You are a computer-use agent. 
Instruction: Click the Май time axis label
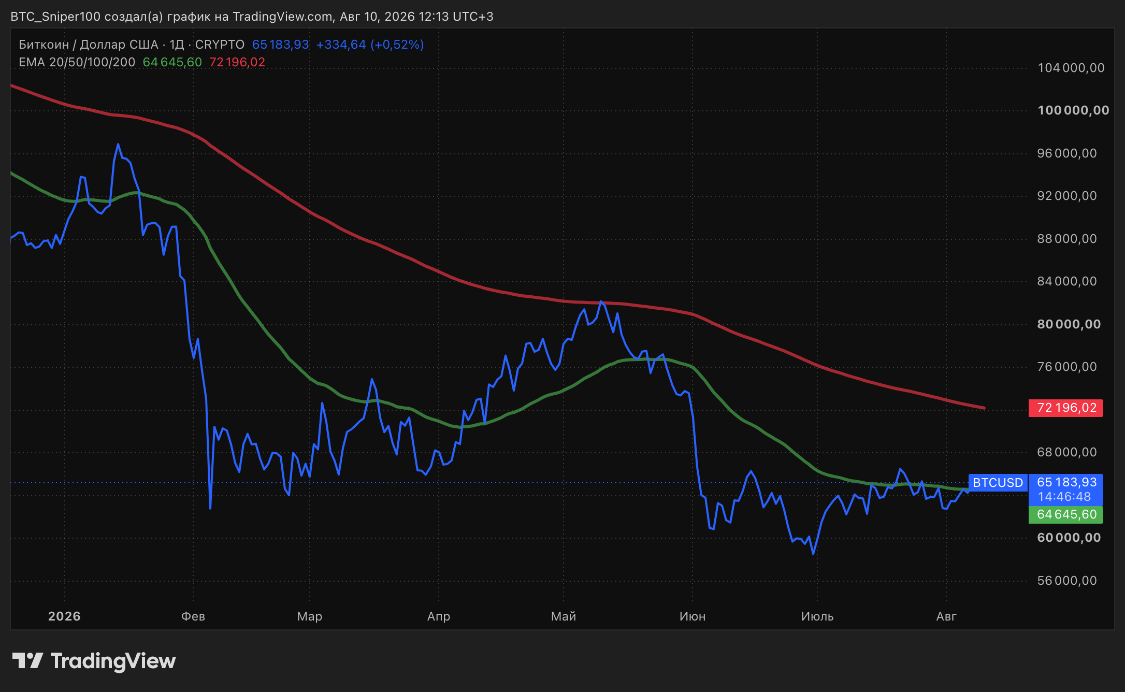click(564, 616)
